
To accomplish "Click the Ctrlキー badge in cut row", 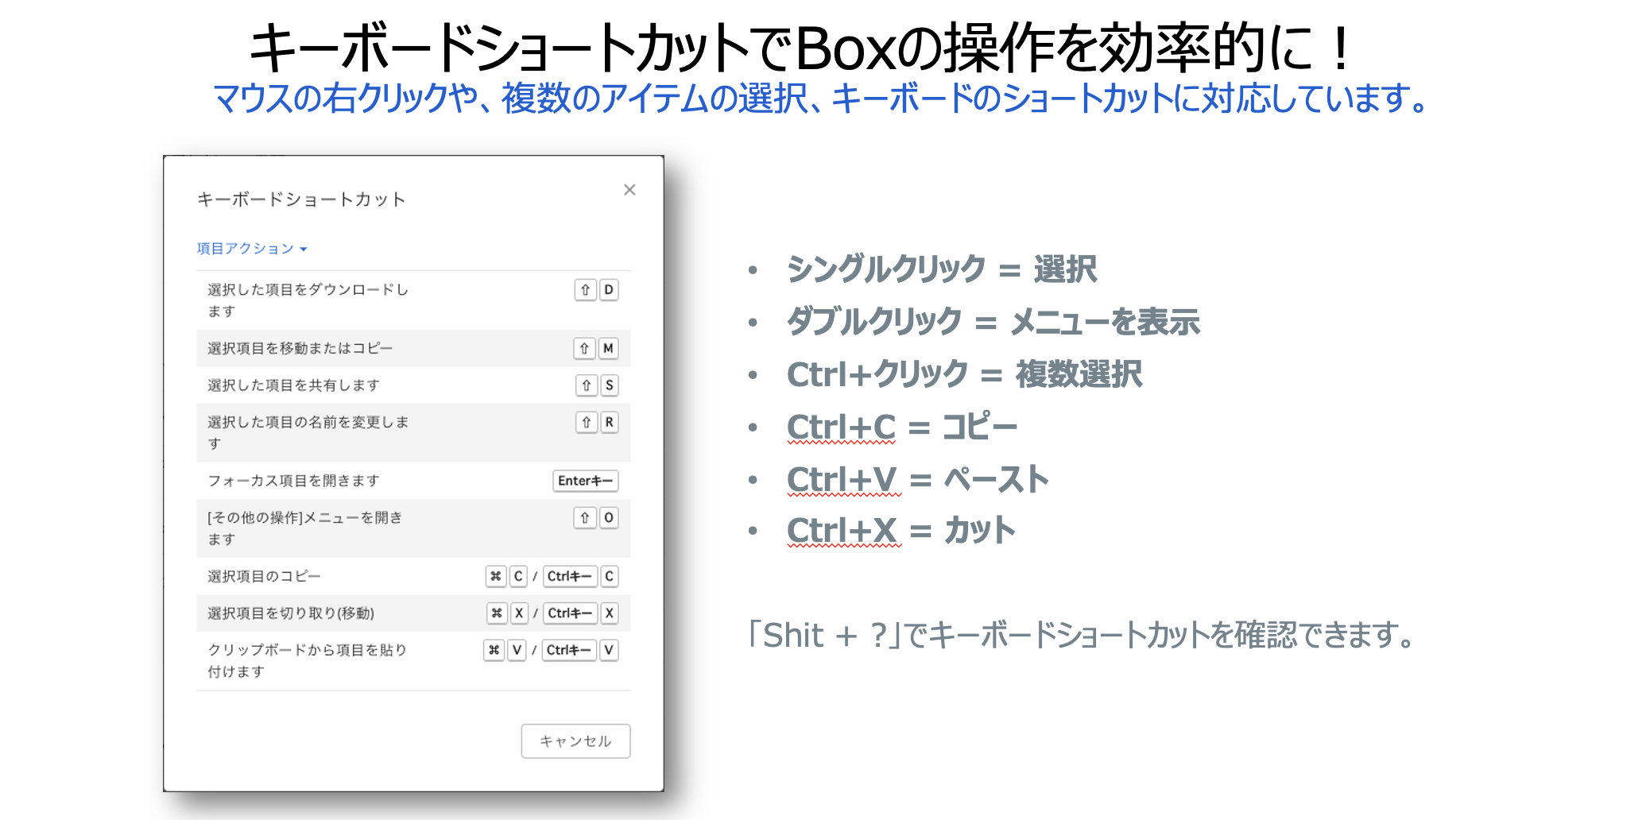I will 570,613.
